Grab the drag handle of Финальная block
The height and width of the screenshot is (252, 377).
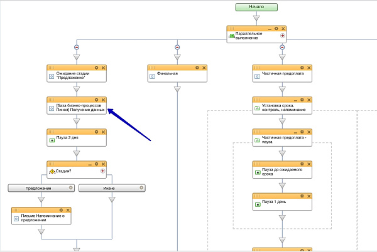pos(152,68)
